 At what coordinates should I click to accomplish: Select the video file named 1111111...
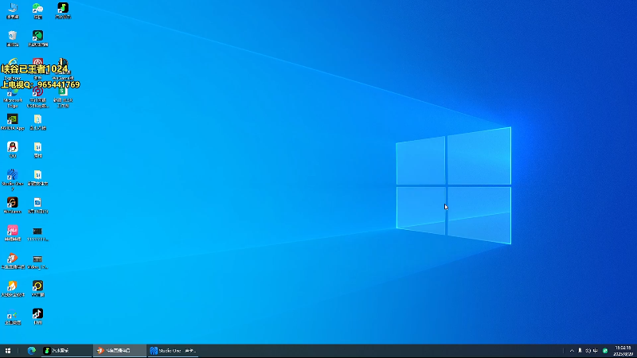(37, 233)
